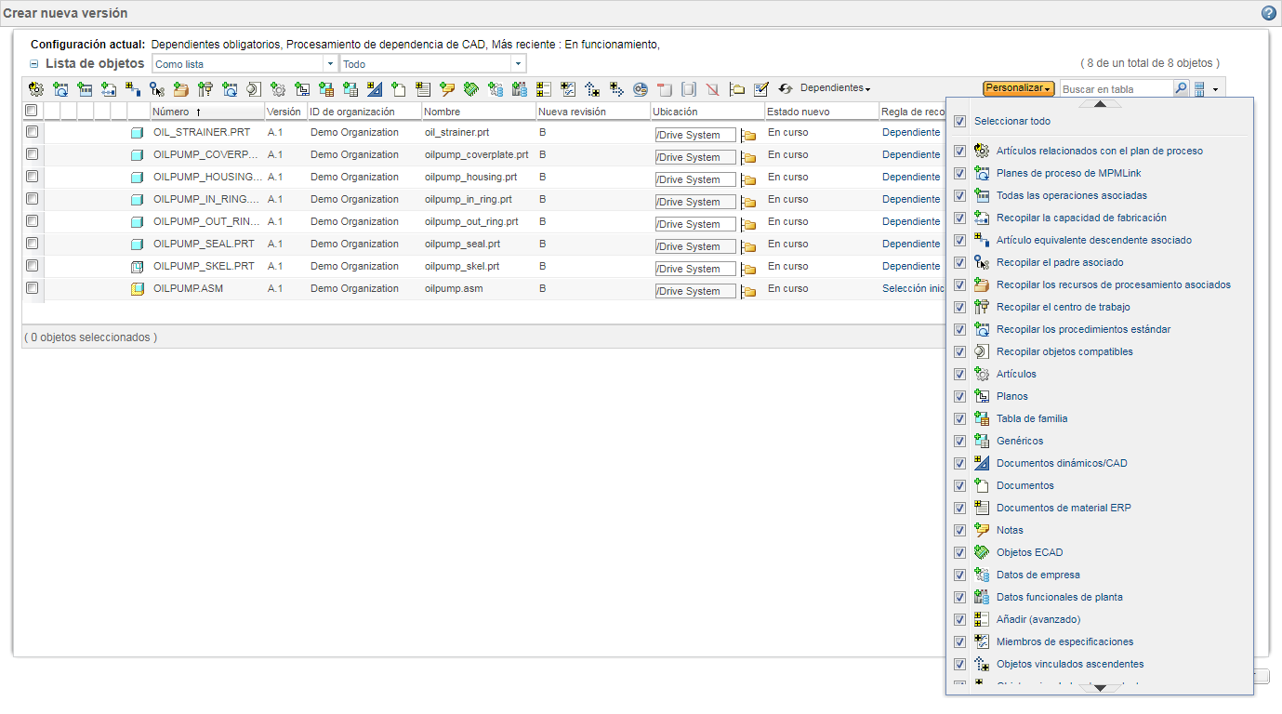Viewport: 1282px width, 714px height.
Task: Click toolbar icon to collect standard procedures
Action: pyautogui.click(x=230, y=89)
